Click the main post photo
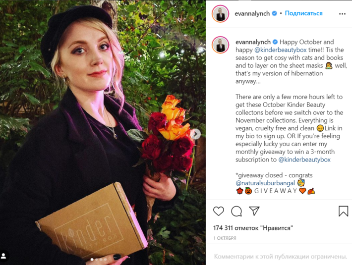This screenshot has width=352, height=265. click(x=103, y=133)
